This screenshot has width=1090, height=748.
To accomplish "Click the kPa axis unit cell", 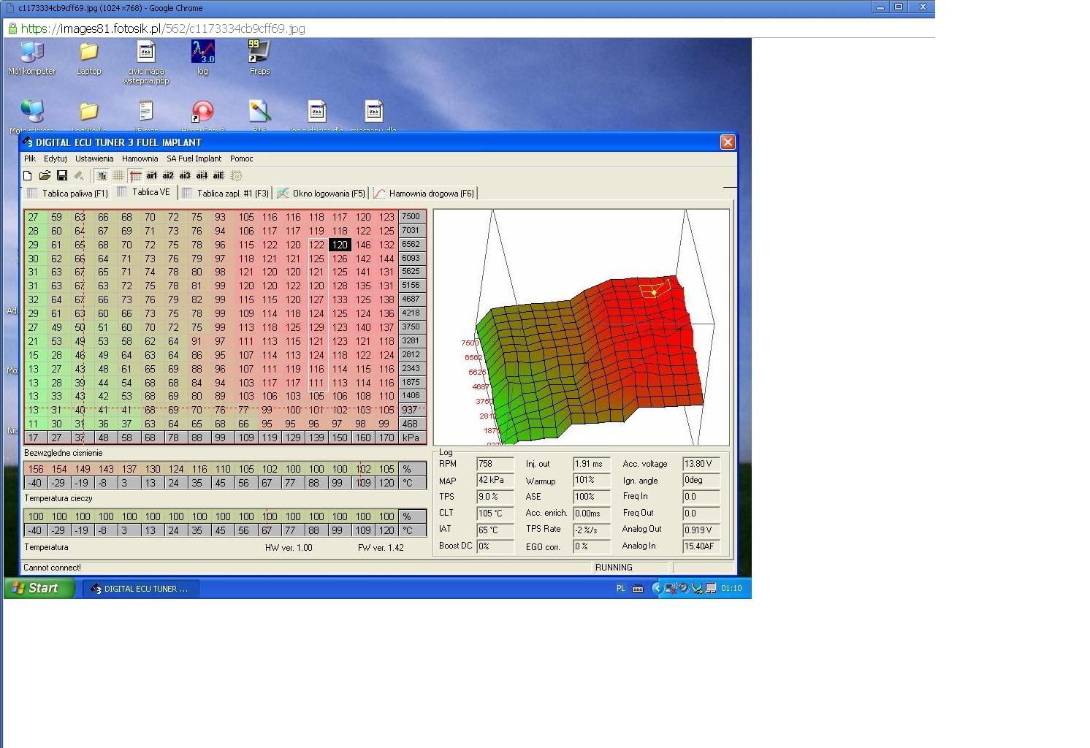I will (411, 438).
